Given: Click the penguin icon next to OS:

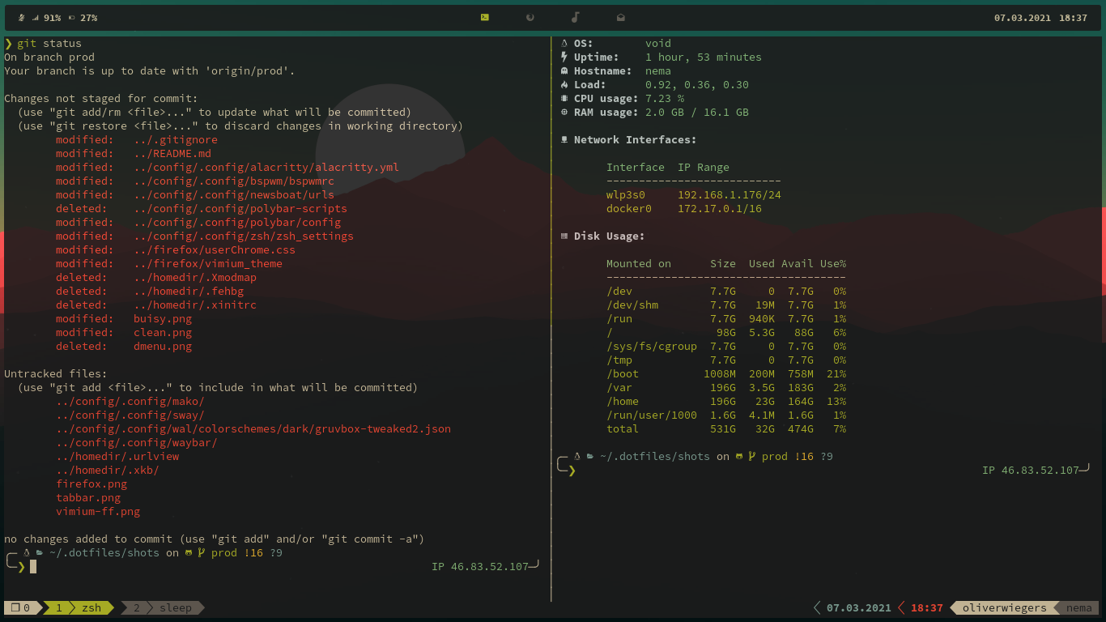Looking at the screenshot, I should point(564,44).
